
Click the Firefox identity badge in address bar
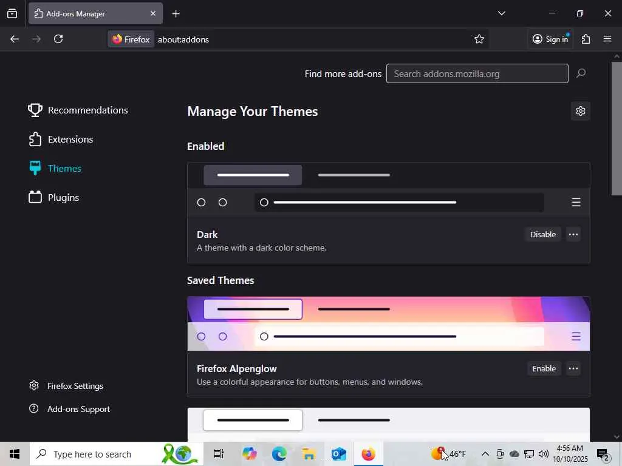tap(131, 39)
